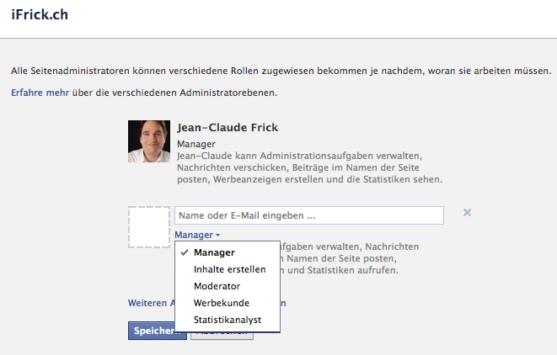Open the Manager role dropdown
This screenshot has width=557, height=355.
[197, 236]
